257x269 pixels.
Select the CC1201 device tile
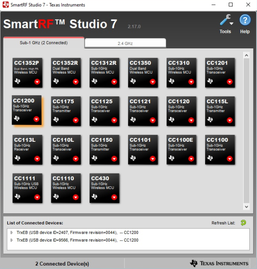coord(220,73)
